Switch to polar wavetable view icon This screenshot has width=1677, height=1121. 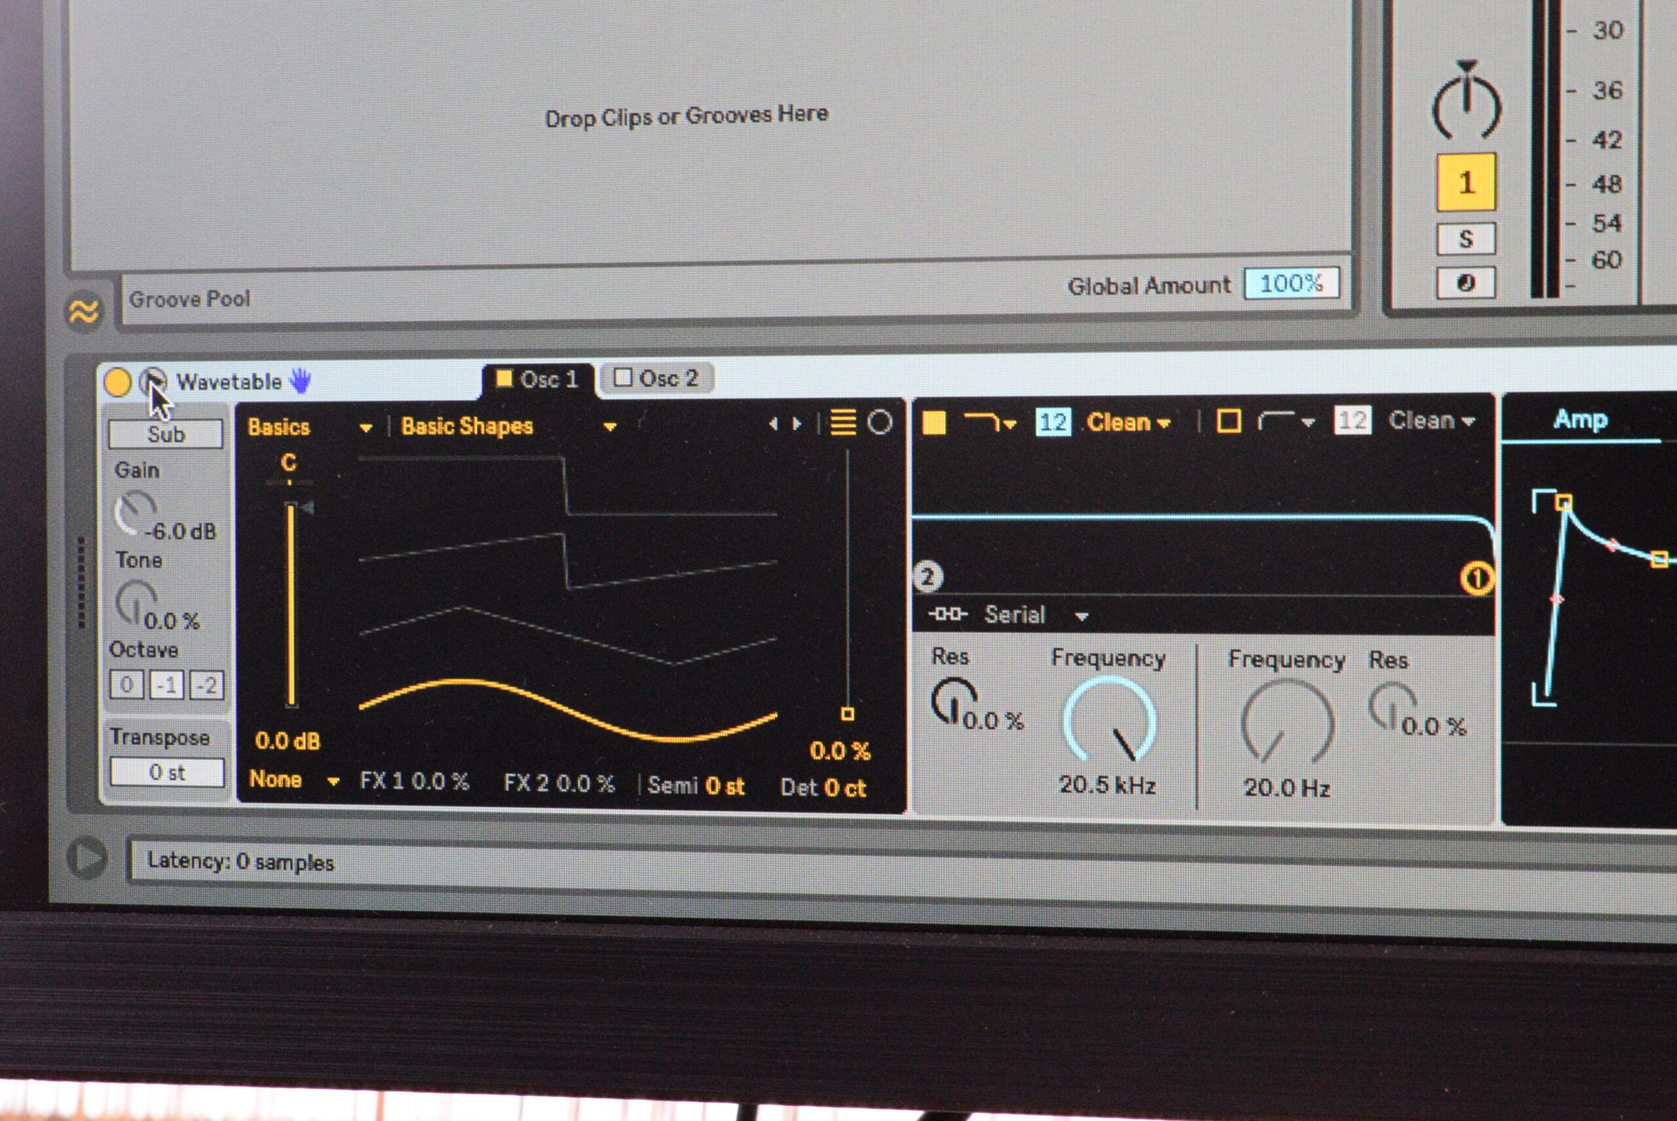pyautogui.click(x=880, y=422)
